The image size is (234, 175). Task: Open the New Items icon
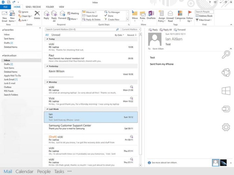[x=12, y=14]
